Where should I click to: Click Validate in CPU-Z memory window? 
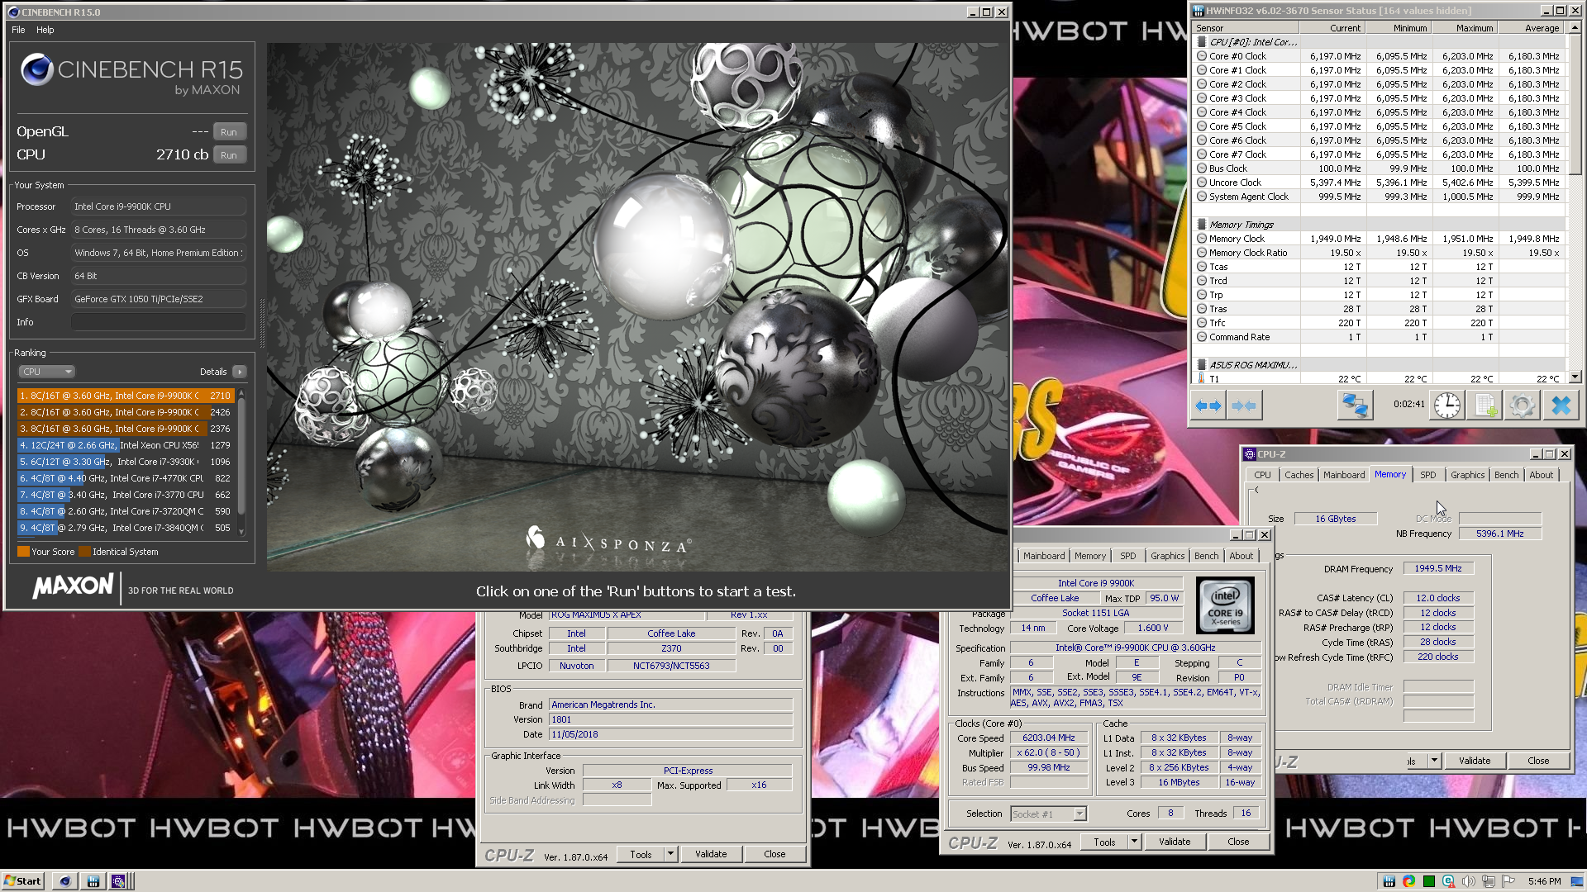point(1475,761)
